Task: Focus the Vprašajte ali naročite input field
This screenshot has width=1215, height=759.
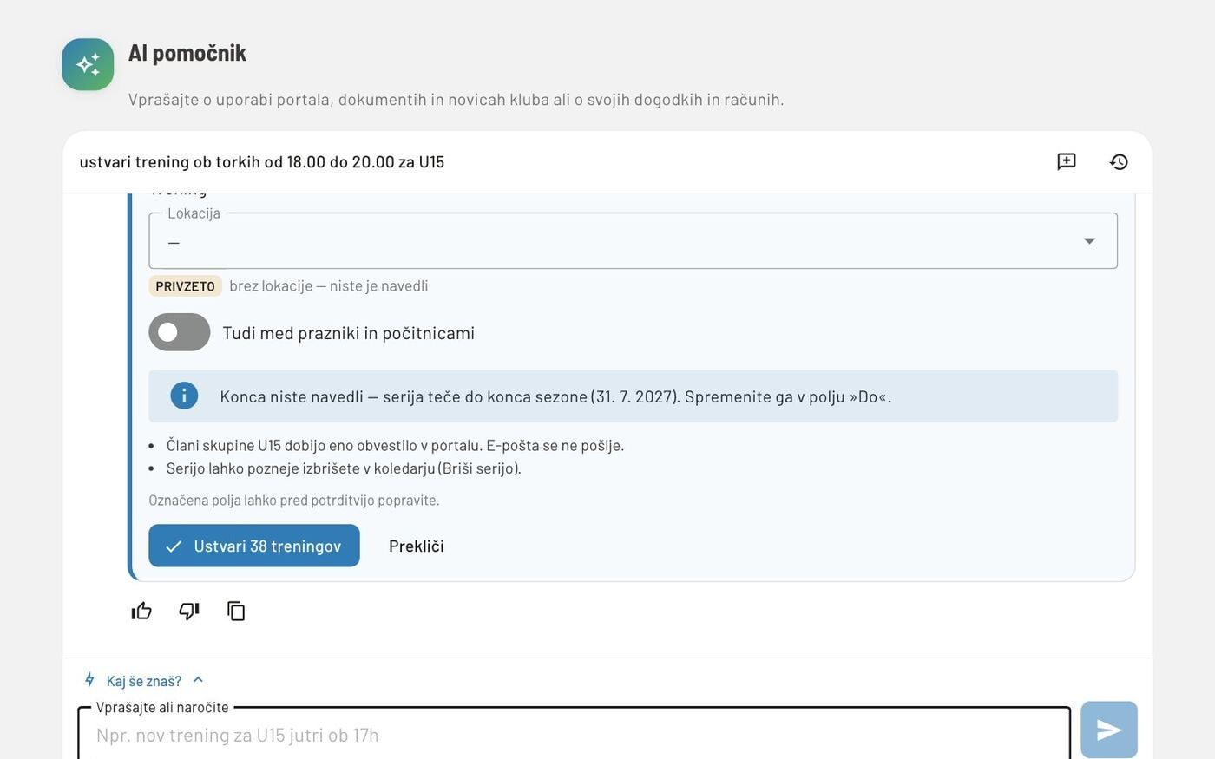Action: coord(575,734)
